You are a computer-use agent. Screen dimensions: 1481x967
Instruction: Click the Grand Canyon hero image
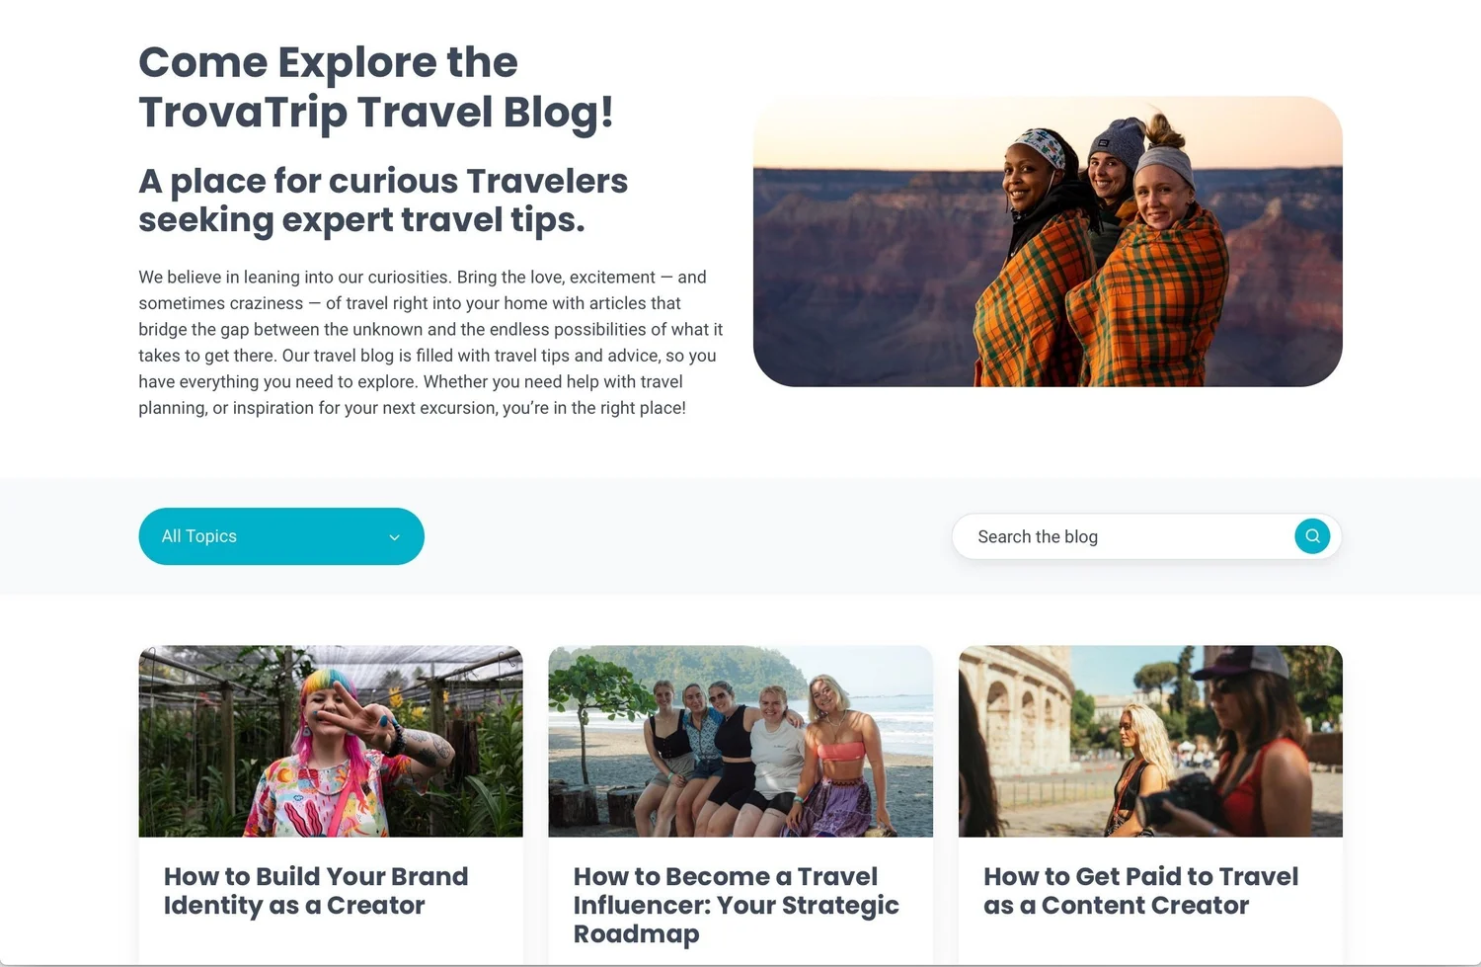[x=1048, y=241]
